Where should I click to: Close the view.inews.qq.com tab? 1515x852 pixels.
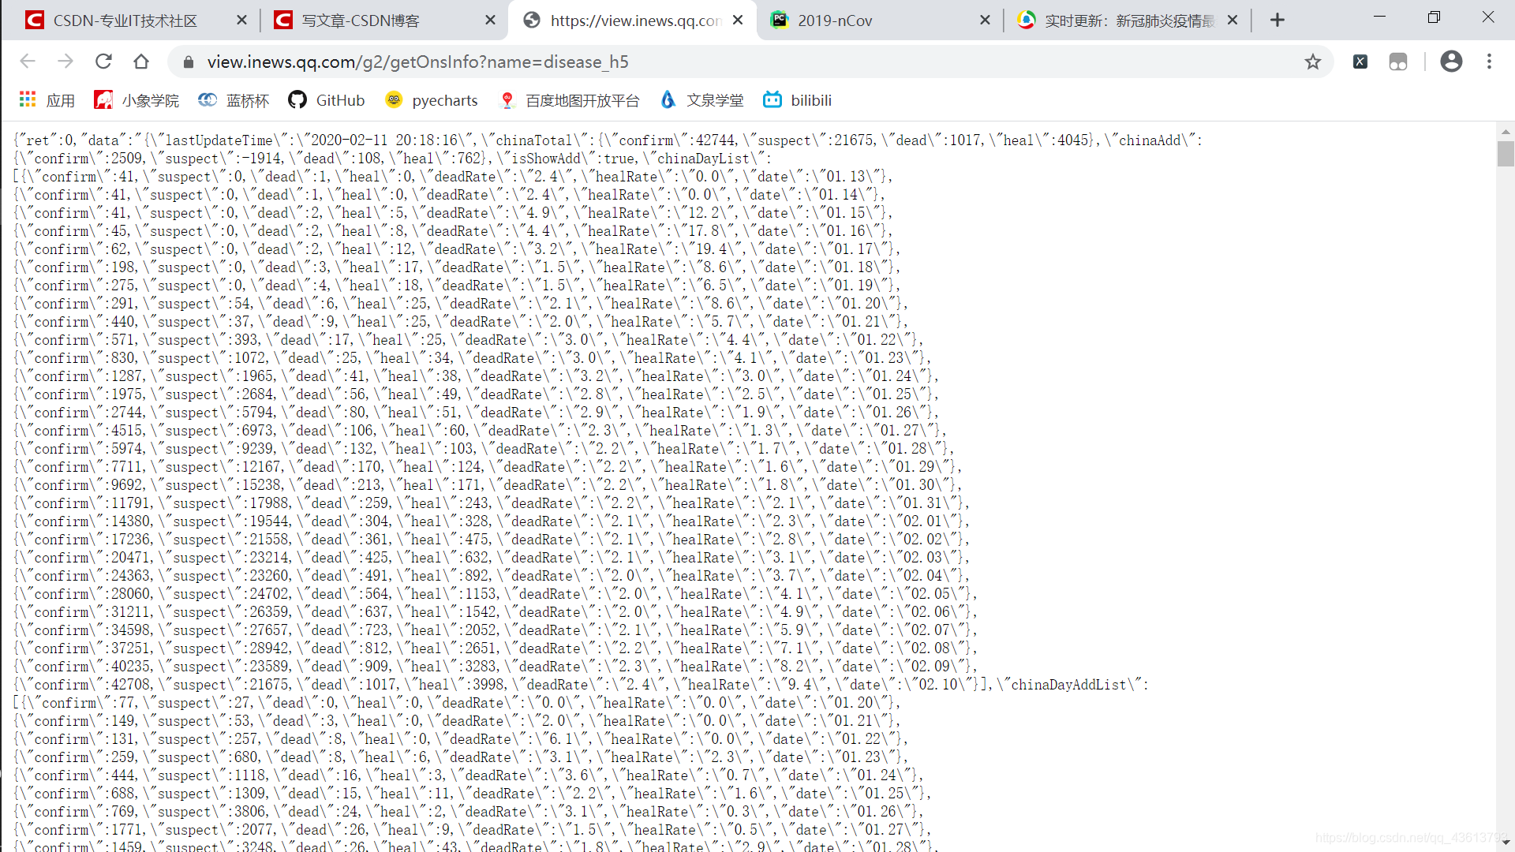tap(738, 21)
